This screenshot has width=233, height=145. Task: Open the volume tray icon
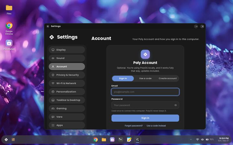tap(202, 140)
